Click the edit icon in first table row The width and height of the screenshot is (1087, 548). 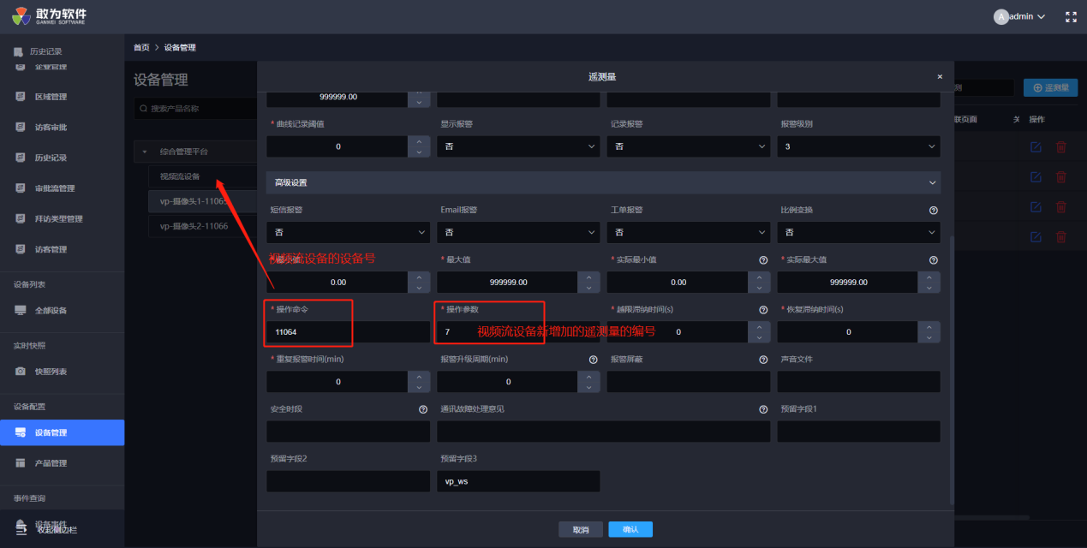tap(1036, 147)
